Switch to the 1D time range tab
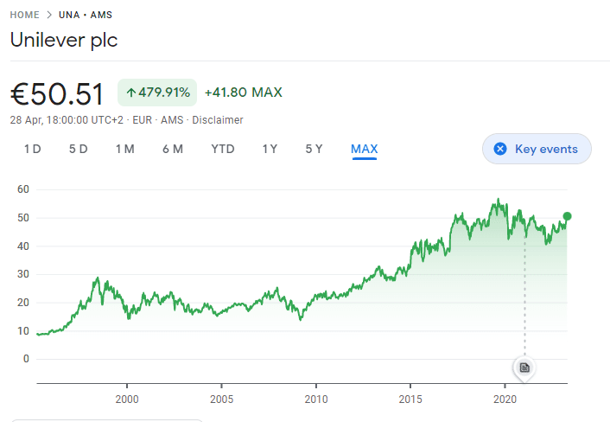610x422 pixels. [x=32, y=149]
